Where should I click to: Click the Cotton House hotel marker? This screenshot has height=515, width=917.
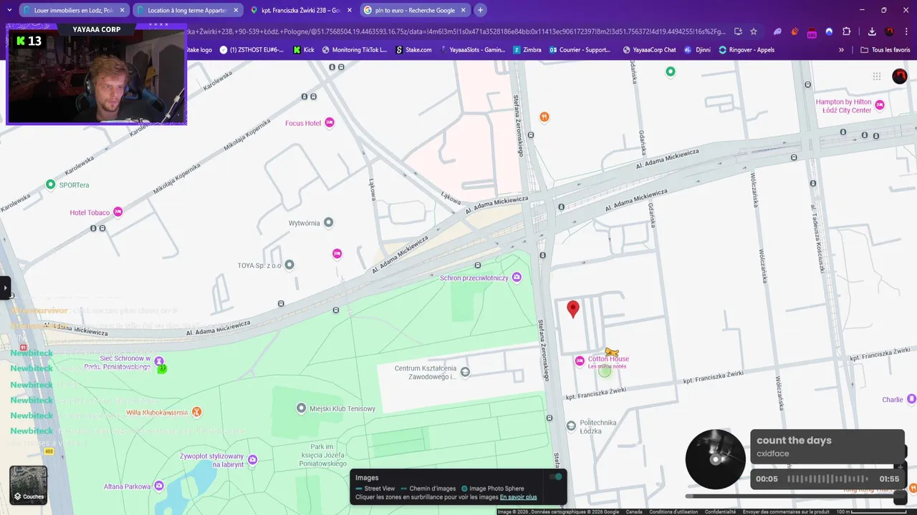coord(580,360)
